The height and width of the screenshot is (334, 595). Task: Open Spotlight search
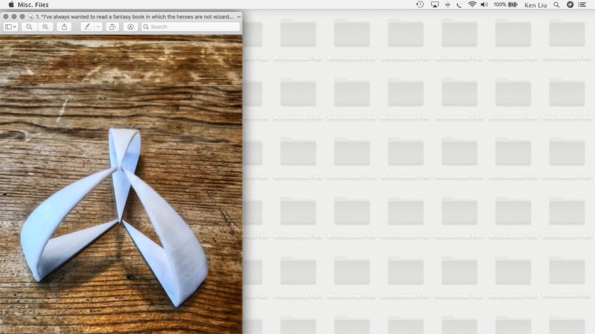pos(556,4)
